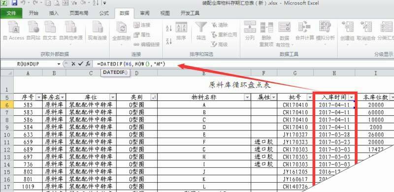Click the title cell 原料库循环盘点表
Image resolution: width=394 pixels, height=192 pixels.
click(240, 85)
